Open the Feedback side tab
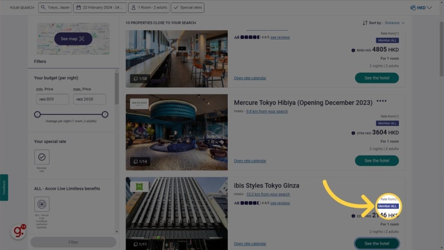Screen dimensions: 444x250 [x=4, y=188]
